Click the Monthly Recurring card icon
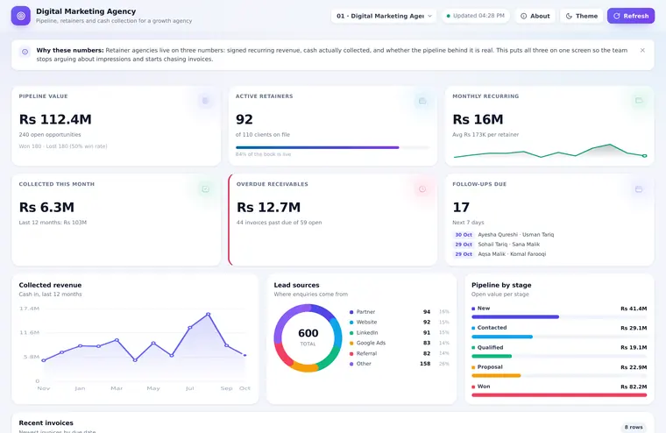 tap(638, 101)
